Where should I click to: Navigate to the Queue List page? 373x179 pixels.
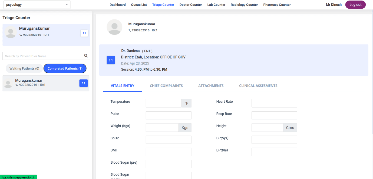pyautogui.click(x=139, y=5)
